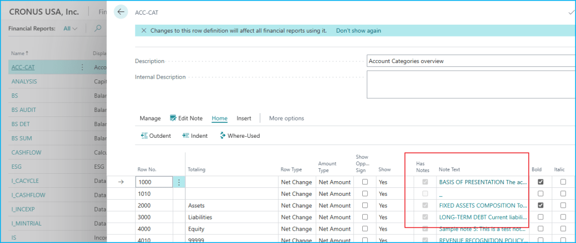Open Amount Type dropdown for Equity row
The height and width of the screenshot is (243, 576).
[335, 229]
